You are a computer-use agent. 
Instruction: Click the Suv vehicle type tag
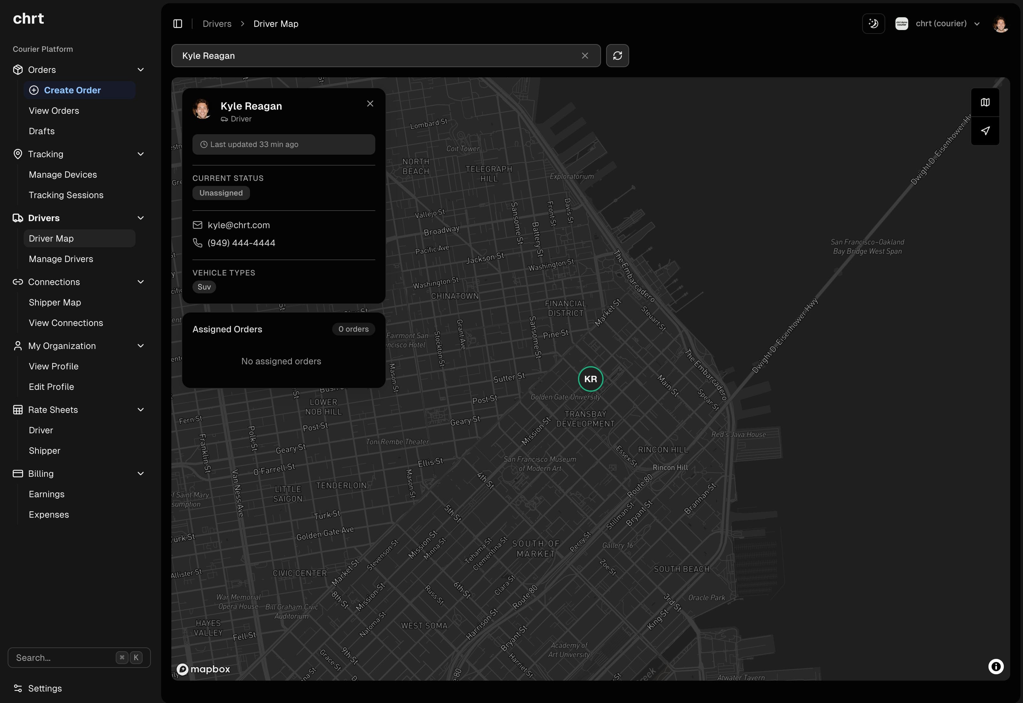pyautogui.click(x=204, y=286)
